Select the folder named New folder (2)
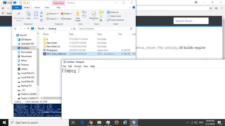The image size is (225, 126). pos(53,47)
